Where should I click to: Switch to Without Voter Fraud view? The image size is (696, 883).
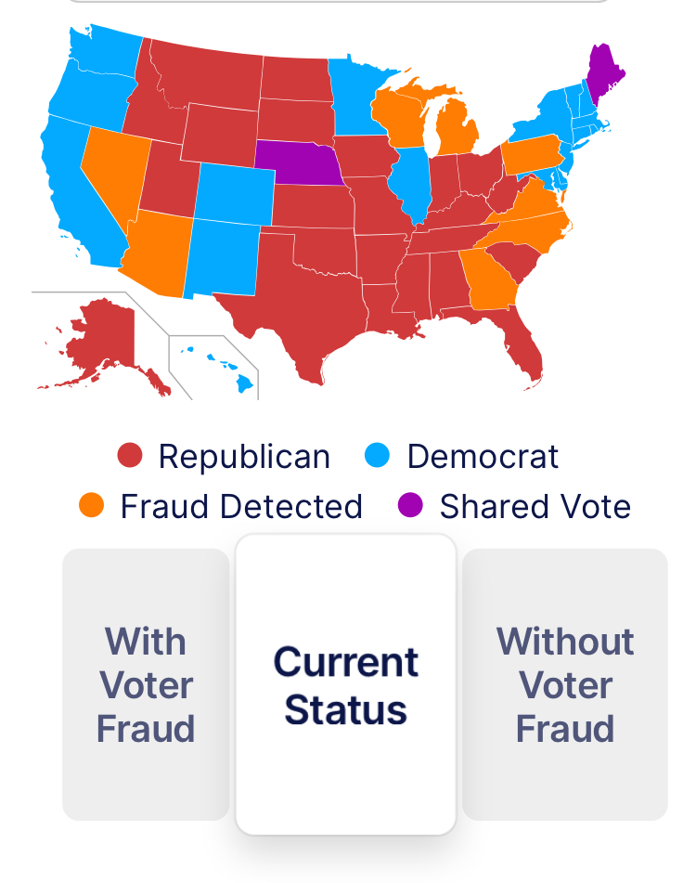click(x=565, y=684)
